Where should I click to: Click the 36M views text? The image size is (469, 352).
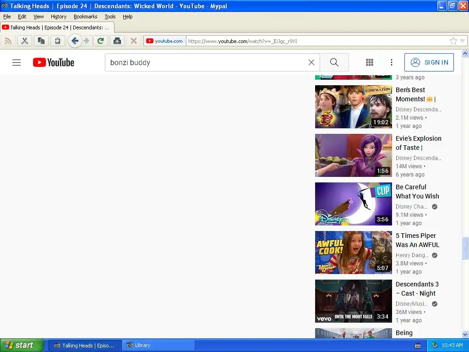(x=409, y=312)
